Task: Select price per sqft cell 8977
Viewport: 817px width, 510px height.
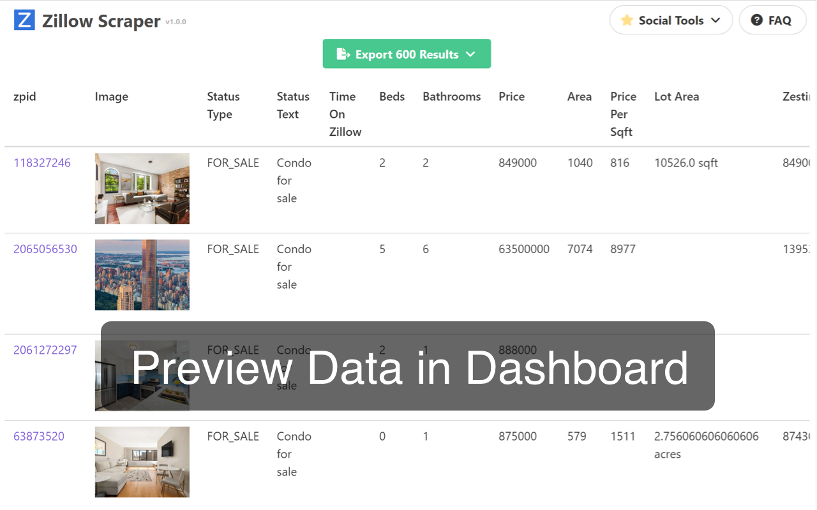Action: tap(623, 249)
